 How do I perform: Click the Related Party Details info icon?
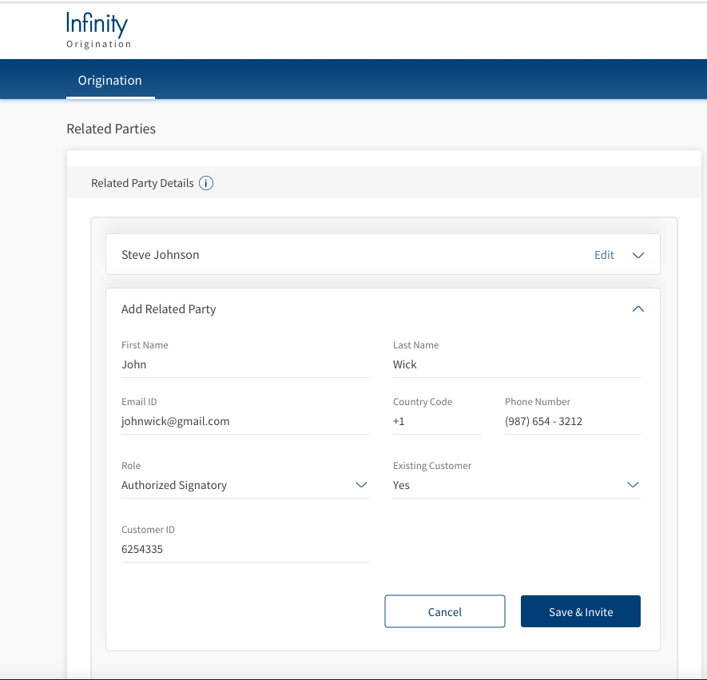coord(206,183)
